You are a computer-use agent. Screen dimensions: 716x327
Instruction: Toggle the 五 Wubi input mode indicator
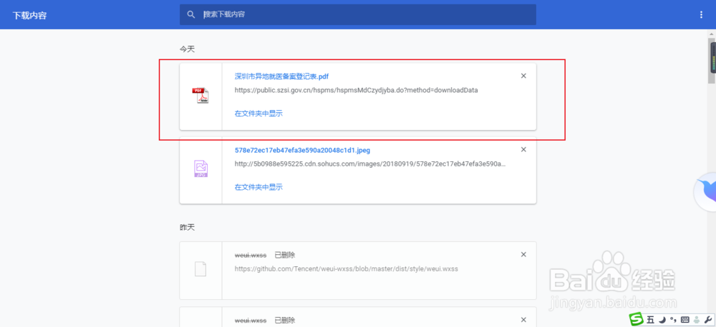click(x=650, y=319)
